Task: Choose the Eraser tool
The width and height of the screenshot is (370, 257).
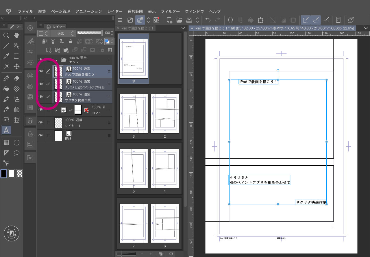Action: tap(17, 79)
